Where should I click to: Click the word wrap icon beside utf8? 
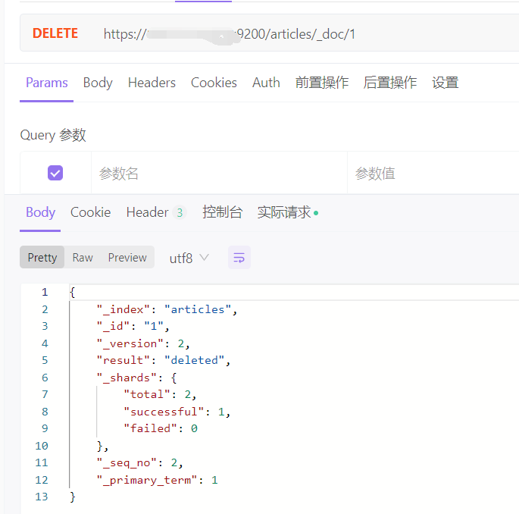[239, 258]
